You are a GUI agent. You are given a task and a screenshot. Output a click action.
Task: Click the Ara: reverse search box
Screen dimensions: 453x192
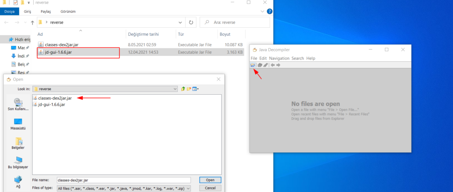[x=234, y=22]
